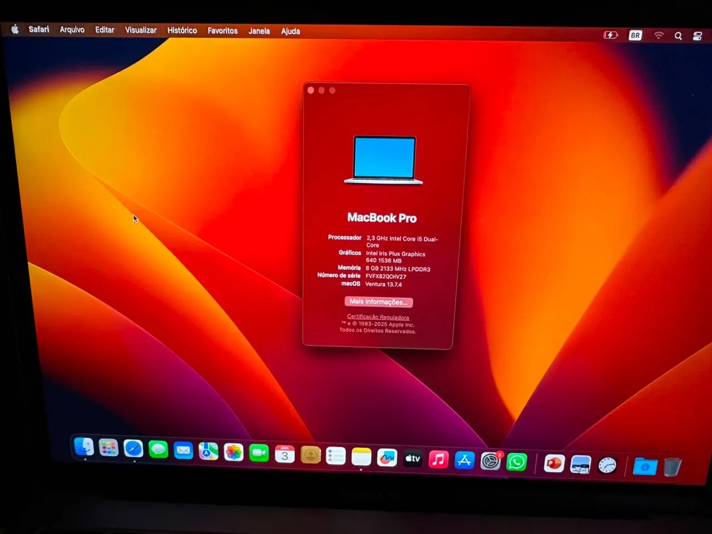This screenshot has height=534, width=712.
Task: Click the battery charging status icon
Action: 611,35
